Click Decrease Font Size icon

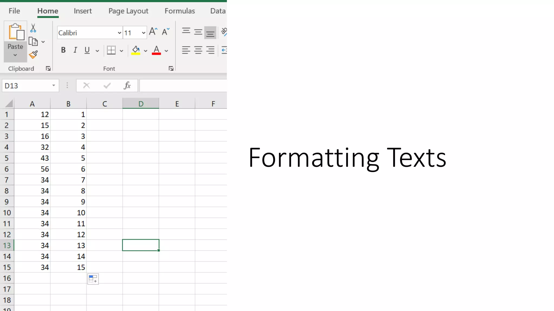click(x=166, y=32)
